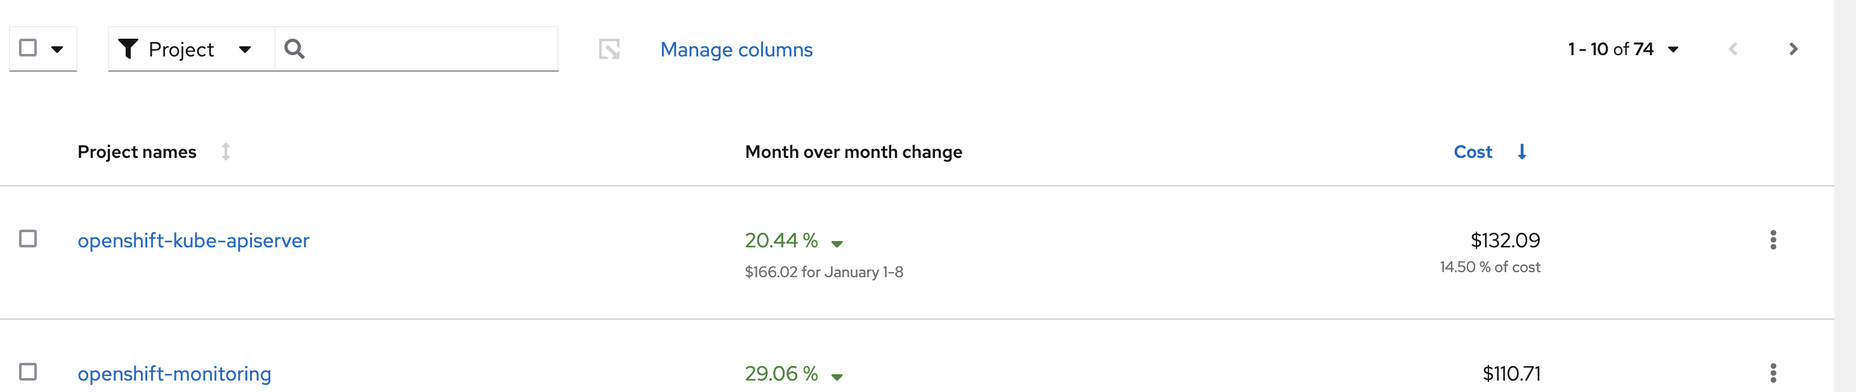1856x392 pixels.
Task: Click the export icon beside Manage columns
Action: click(x=609, y=49)
